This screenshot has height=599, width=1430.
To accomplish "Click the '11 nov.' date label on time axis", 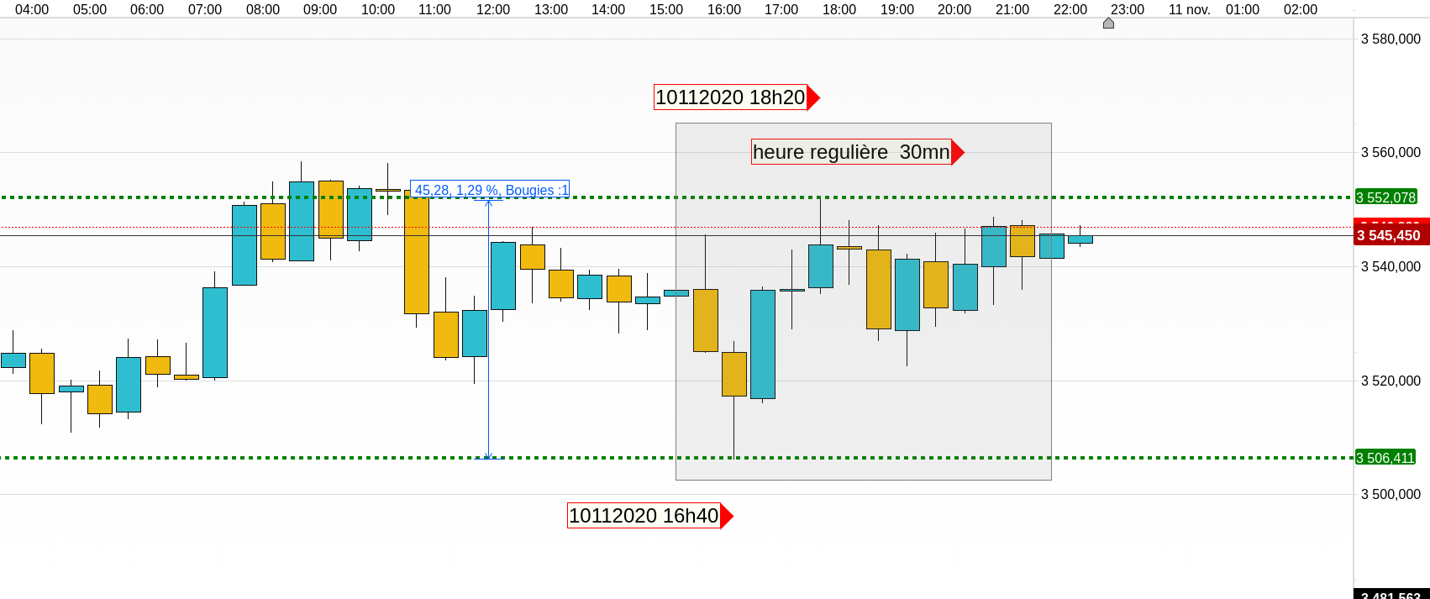I will (x=1189, y=9).
